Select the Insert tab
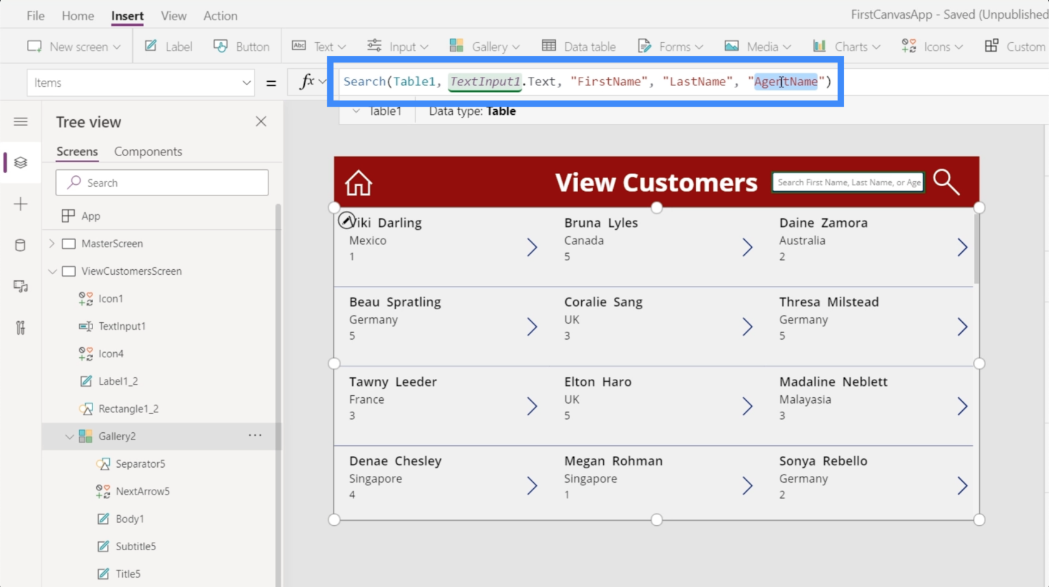Viewport: 1049px width, 587px height. [x=127, y=16]
